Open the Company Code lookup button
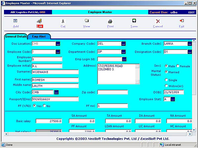Screen dimensions: 198x148 [x=123, y=43]
